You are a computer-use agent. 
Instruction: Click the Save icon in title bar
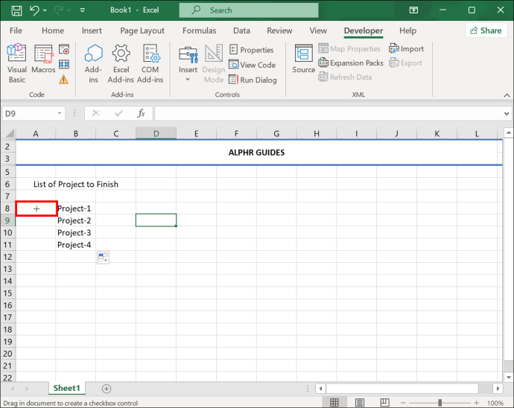coord(16,10)
